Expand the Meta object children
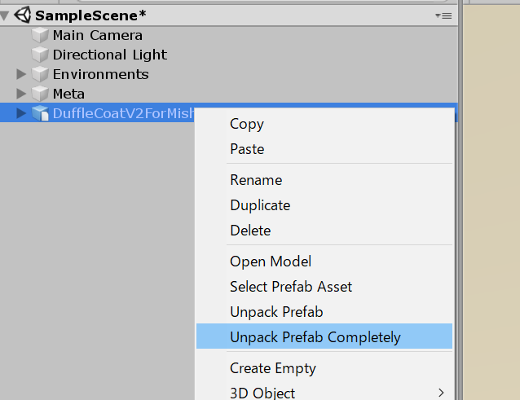 pyautogui.click(x=21, y=94)
